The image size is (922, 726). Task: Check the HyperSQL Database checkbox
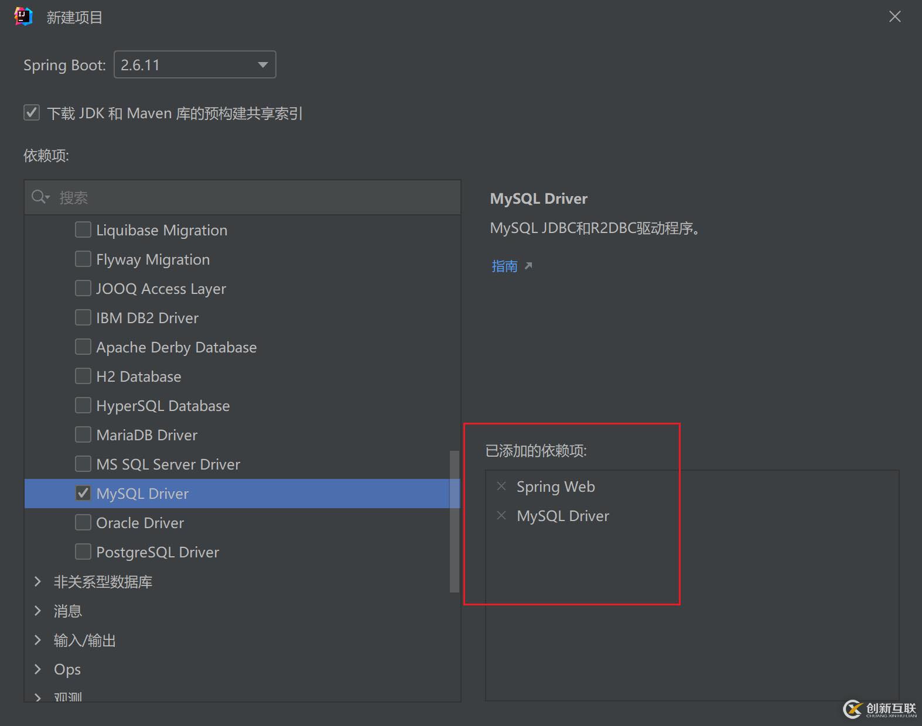(x=83, y=405)
